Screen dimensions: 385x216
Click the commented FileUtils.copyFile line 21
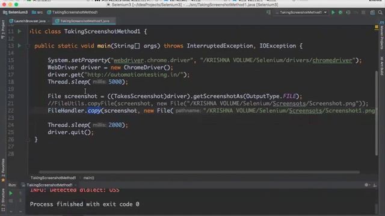point(208,104)
